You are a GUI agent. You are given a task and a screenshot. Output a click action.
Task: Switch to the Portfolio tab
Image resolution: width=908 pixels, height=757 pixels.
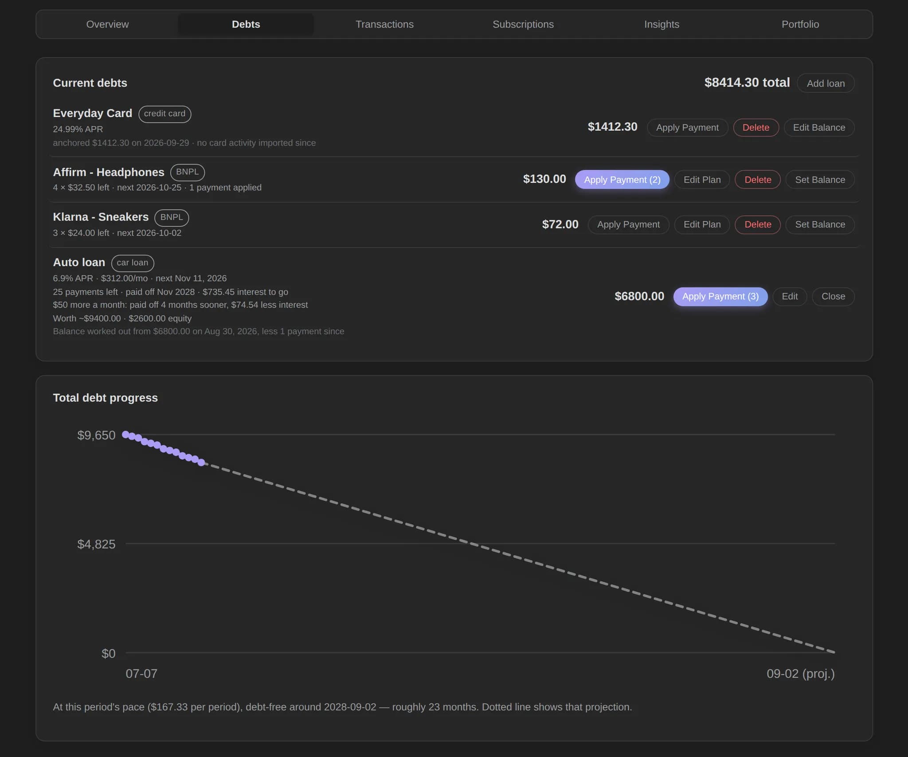(800, 24)
